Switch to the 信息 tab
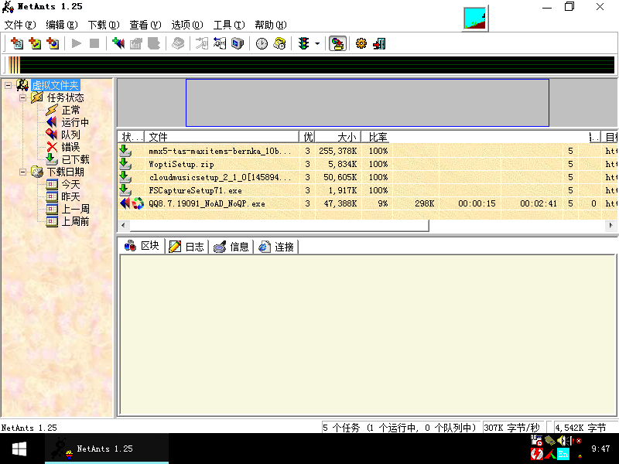Screen dimensions: 619x464 click(231, 247)
